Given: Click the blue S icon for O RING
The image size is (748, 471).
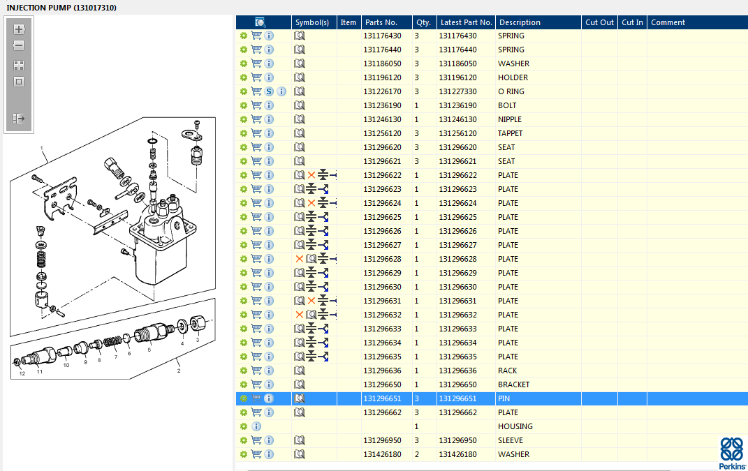Looking at the screenshot, I should click(269, 91).
